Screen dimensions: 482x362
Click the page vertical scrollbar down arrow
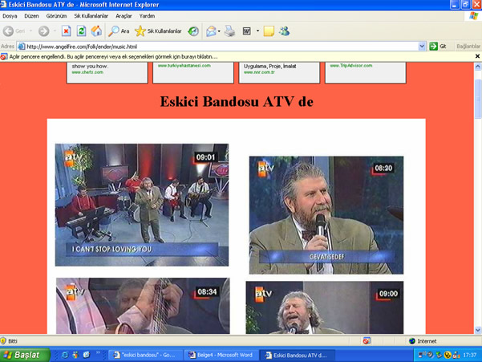tap(478, 330)
